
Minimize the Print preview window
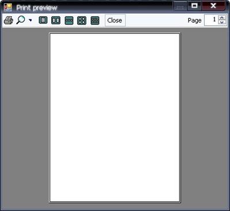point(180,6)
